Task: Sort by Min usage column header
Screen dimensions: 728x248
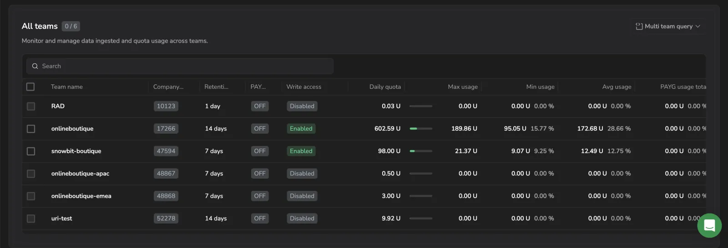Action: [541, 87]
